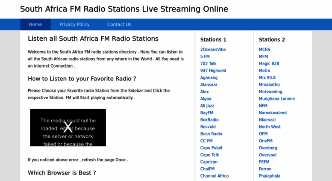332x181 pixels.
Task: Go to Privacy Policy page
Action: 74,24
